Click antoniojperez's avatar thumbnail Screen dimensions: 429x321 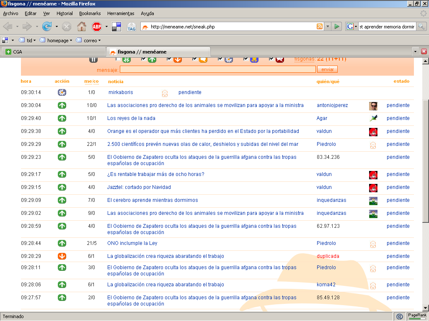[x=373, y=106]
